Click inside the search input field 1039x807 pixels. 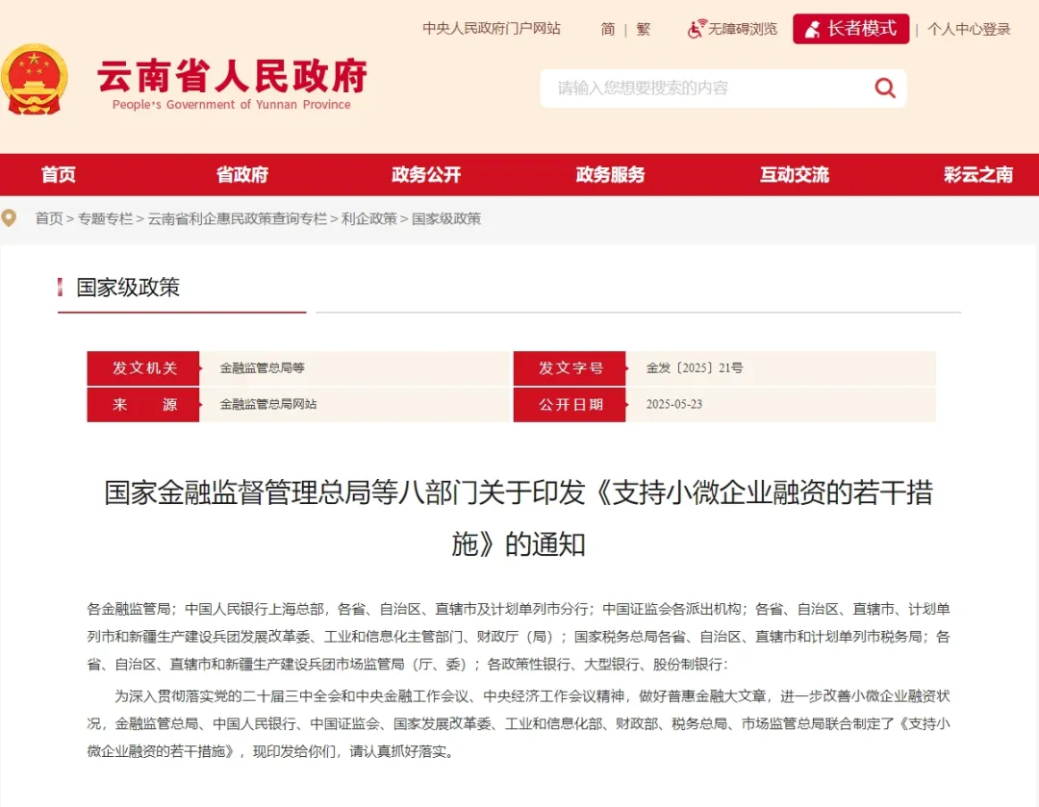(702, 88)
